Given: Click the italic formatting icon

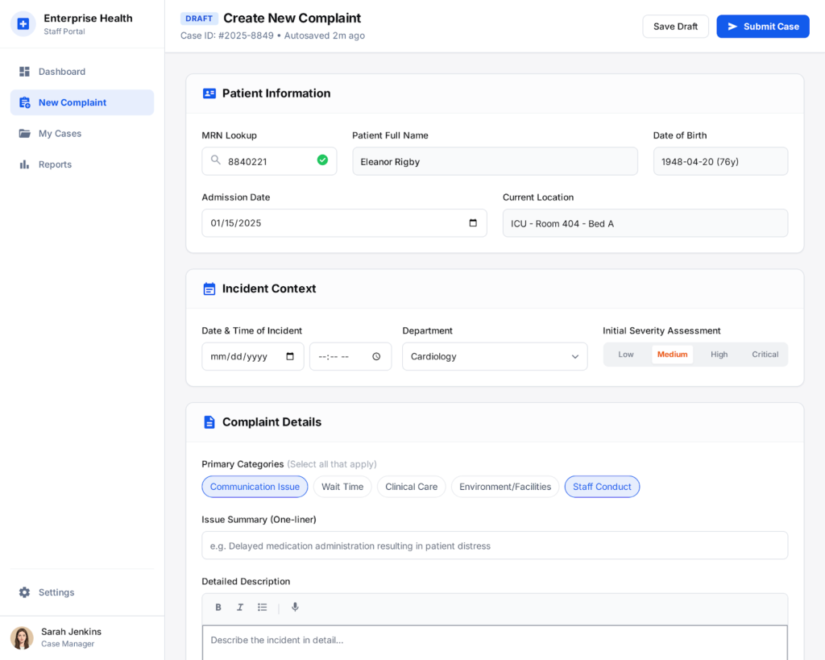Looking at the screenshot, I should (240, 608).
